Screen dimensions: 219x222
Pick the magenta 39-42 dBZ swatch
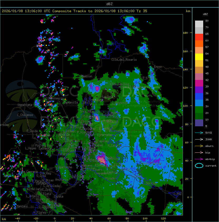pos(199,83)
